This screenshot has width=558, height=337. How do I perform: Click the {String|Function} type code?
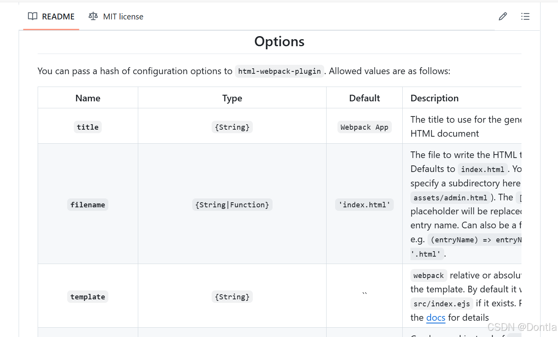(232, 205)
